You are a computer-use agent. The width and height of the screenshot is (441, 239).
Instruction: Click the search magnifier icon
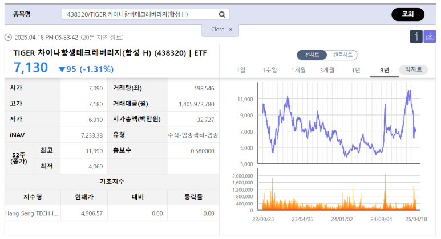222,14
